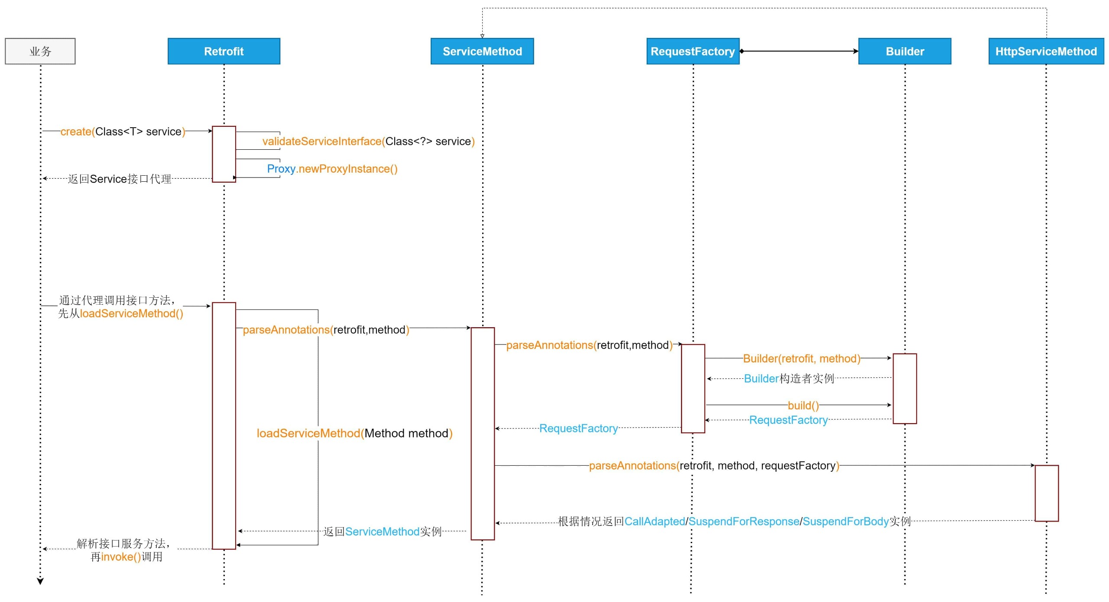
Task: Click the Builder构造者实例 return label
Action: pyautogui.click(x=789, y=378)
